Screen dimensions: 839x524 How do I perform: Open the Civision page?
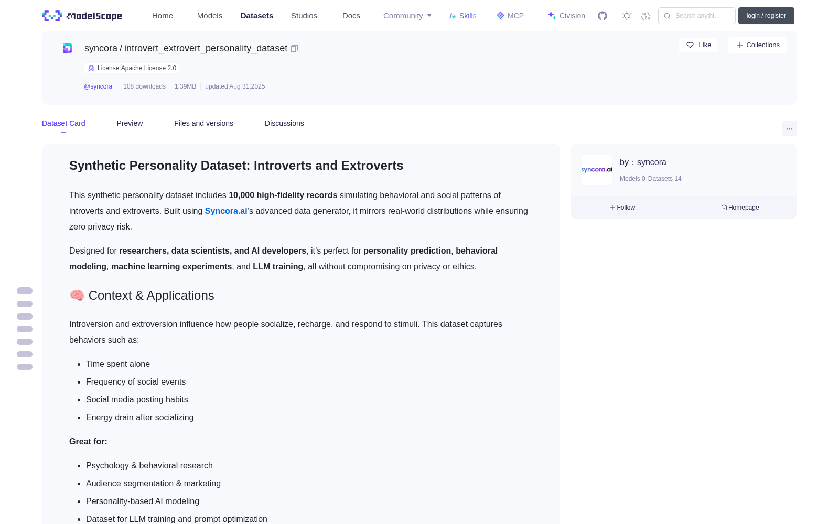coord(566,16)
